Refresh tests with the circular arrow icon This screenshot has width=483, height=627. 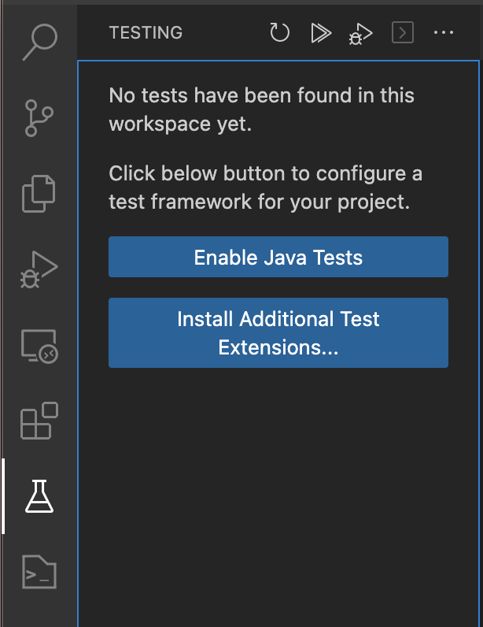[279, 33]
